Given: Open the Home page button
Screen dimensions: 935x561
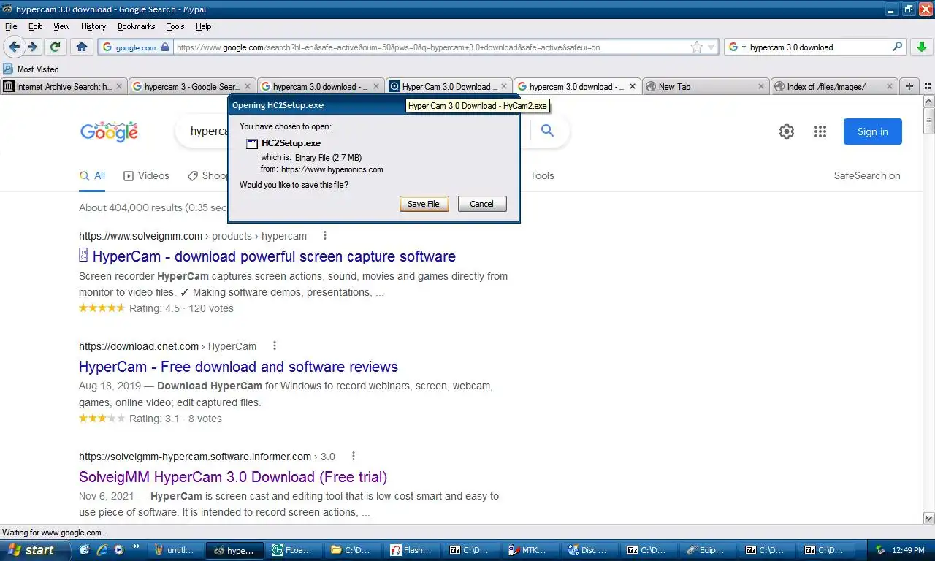Looking at the screenshot, I should [82, 47].
